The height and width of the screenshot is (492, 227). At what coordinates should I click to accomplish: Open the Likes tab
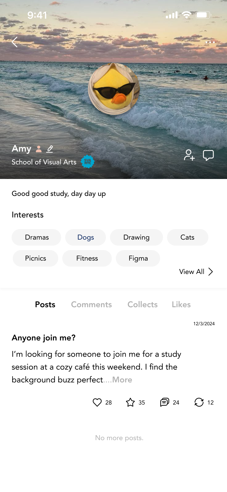coord(181,305)
